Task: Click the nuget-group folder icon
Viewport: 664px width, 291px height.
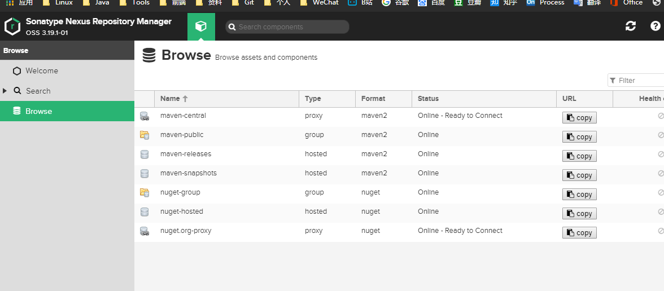Action: click(145, 192)
